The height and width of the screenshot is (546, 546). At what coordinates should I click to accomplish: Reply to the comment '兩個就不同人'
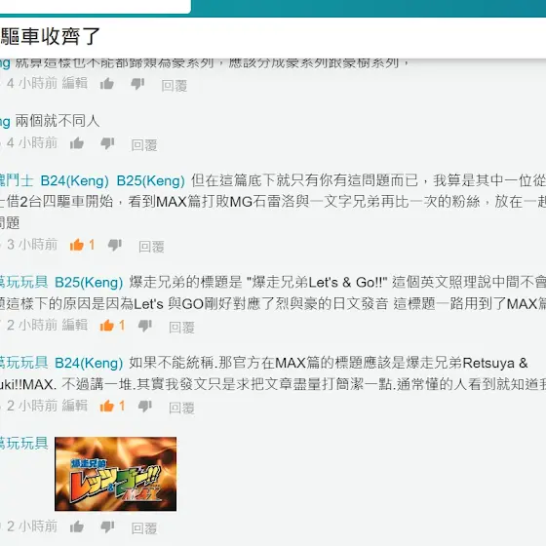pos(144,145)
